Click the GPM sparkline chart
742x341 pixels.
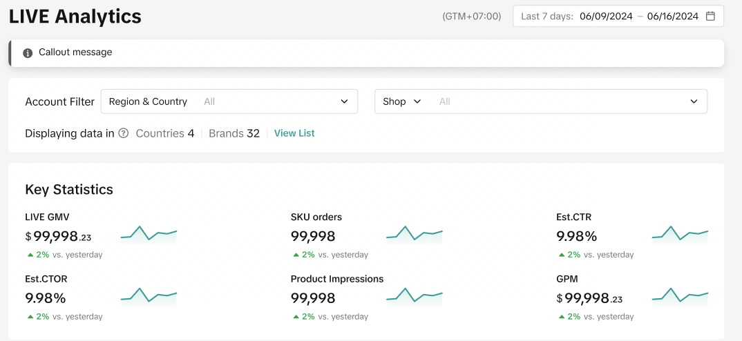pos(680,296)
